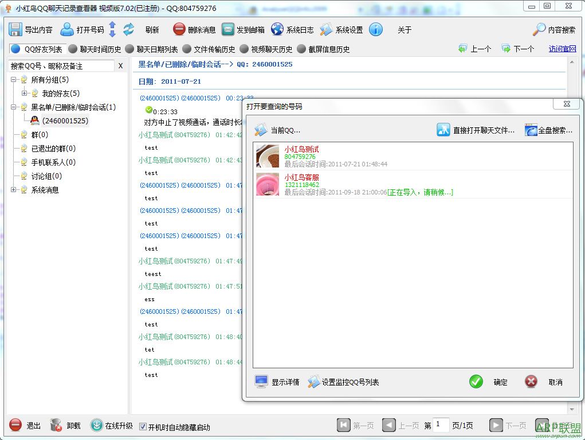
Task: Click the 内容搜索 magnifier icon
Action: pyautogui.click(x=539, y=29)
